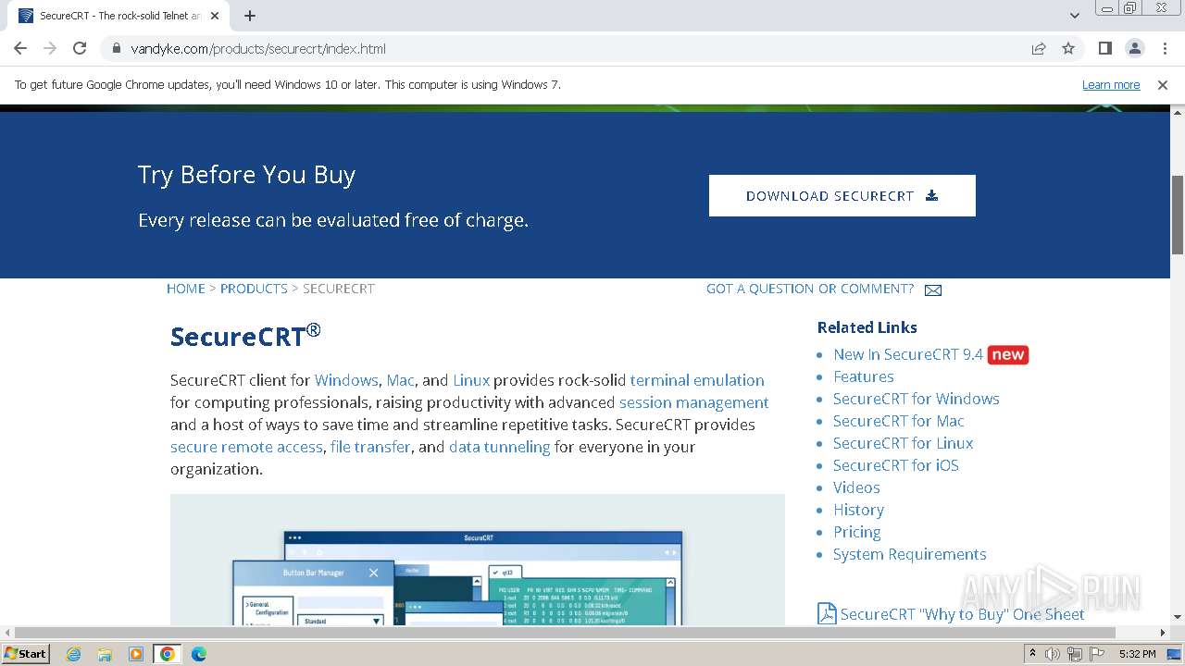This screenshot has width=1185, height=666.
Task: Open the Mac link in description
Action: click(400, 380)
